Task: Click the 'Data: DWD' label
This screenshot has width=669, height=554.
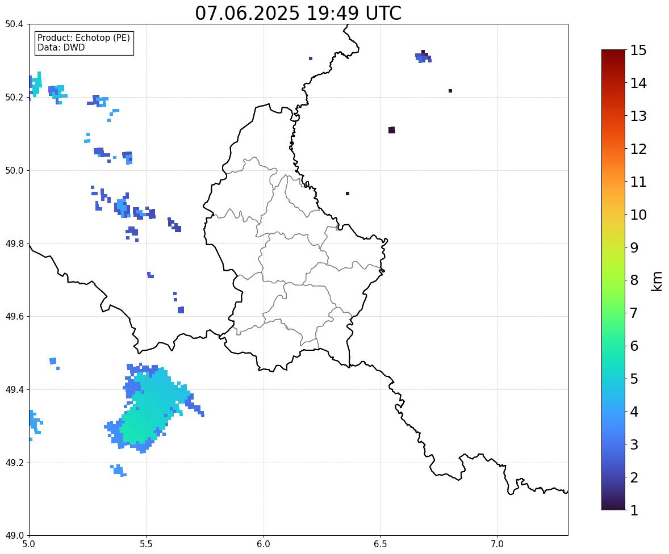Action: click(x=61, y=47)
